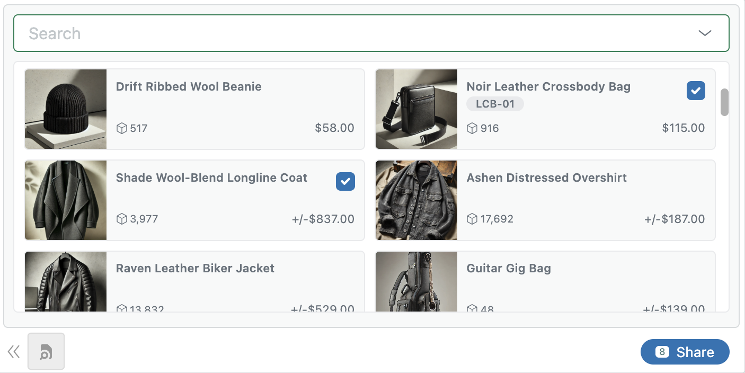Click the Guitar Gig Bag product image
Image resolution: width=745 pixels, height=373 pixels.
tap(416, 281)
